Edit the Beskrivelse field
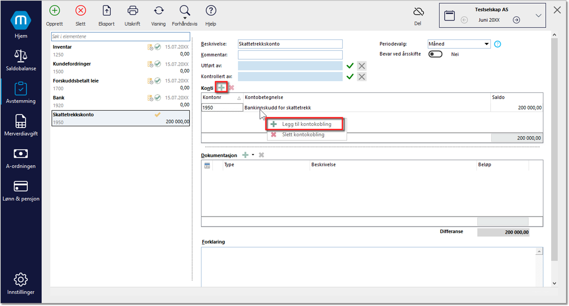This screenshot has width=569, height=306. tap(290, 44)
